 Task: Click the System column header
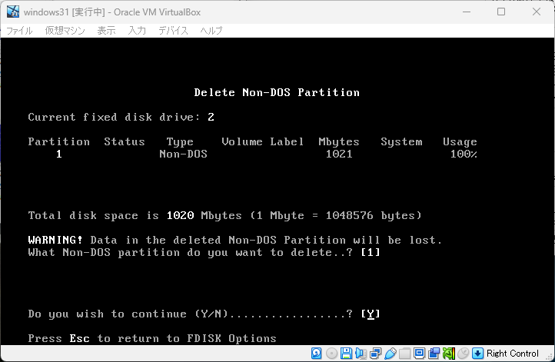coord(401,142)
